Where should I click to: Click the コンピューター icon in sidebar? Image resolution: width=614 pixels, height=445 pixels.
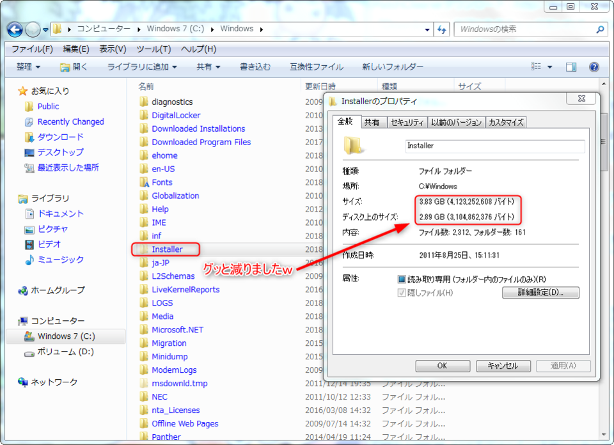23,321
